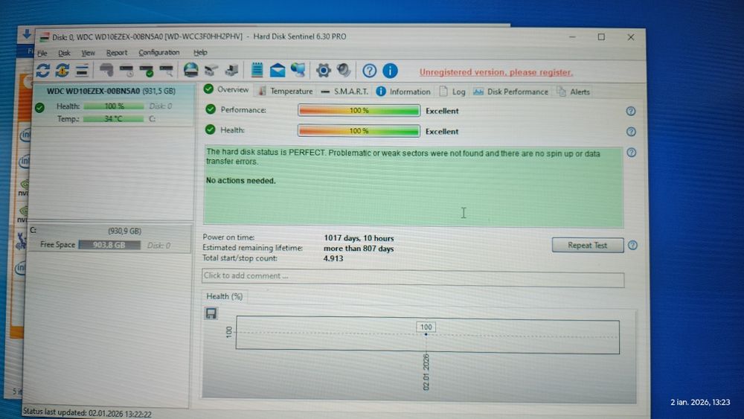
Task: Click the blue envelope email icon
Action: pyautogui.click(x=277, y=71)
